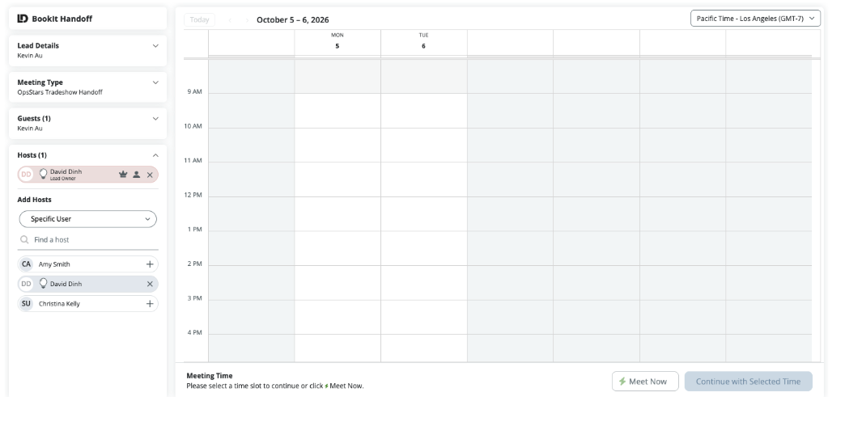845x422 pixels.
Task: Remove David Dinh from Hosts with X
Action: (150, 175)
